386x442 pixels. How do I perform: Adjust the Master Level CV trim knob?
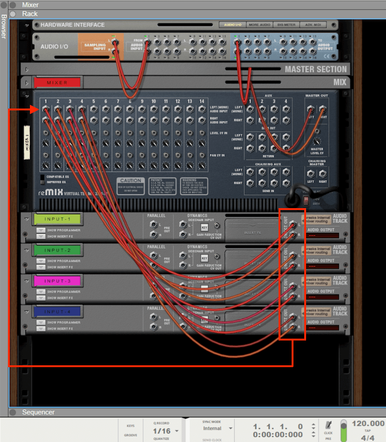pos(317,141)
